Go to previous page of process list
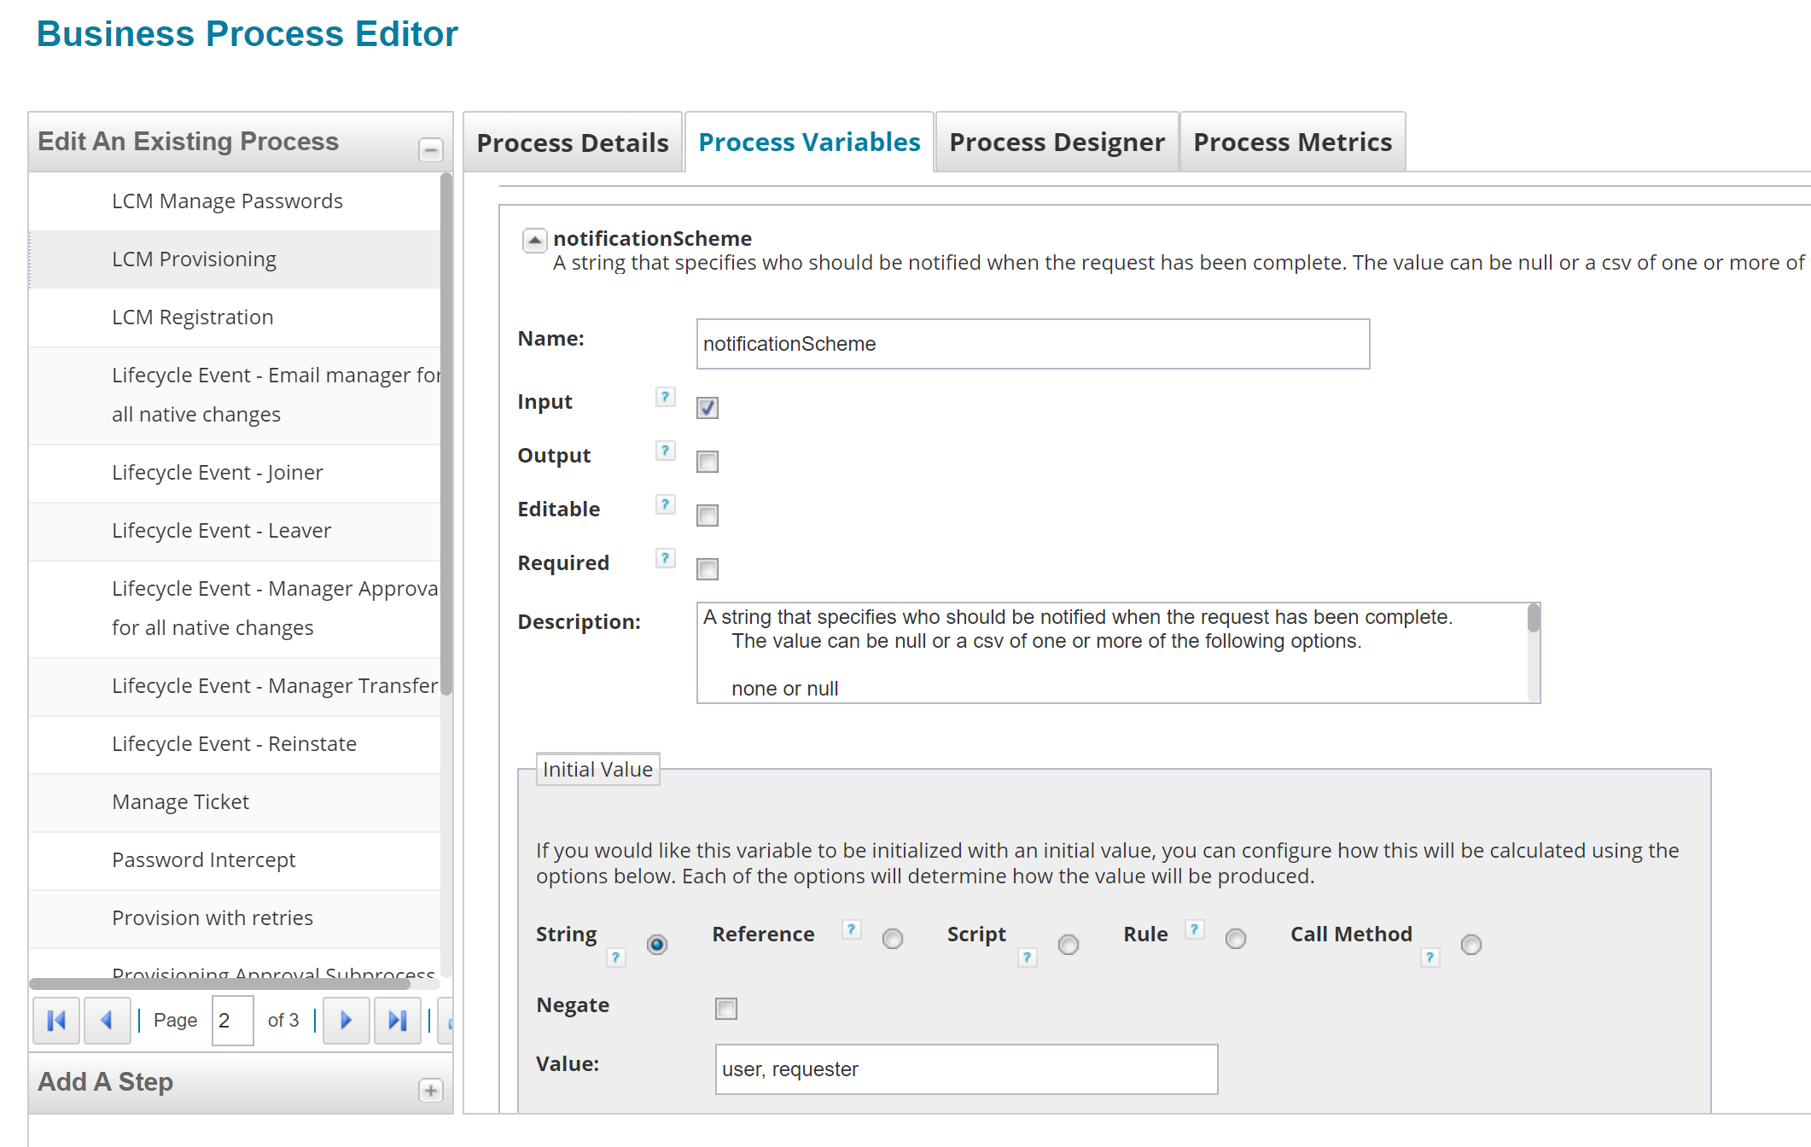1811x1147 pixels. click(107, 1020)
